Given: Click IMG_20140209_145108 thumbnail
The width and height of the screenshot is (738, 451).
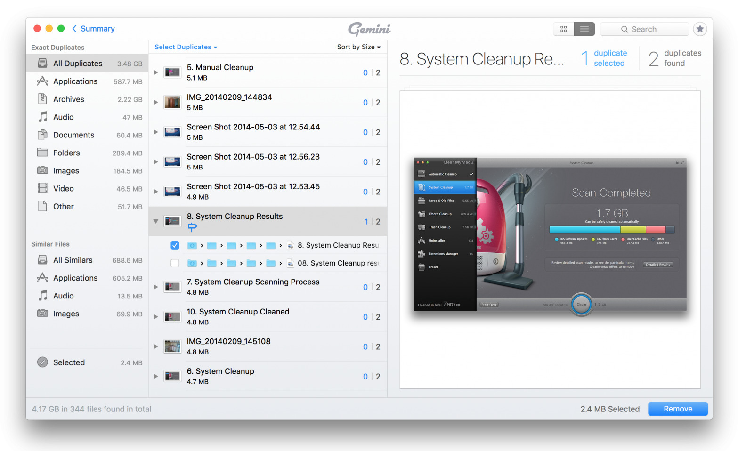Looking at the screenshot, I should click(x=172, y=346).
